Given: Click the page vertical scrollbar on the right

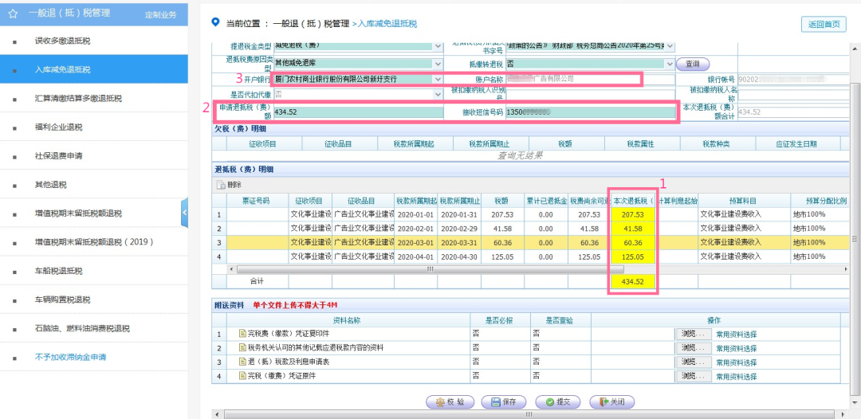Looking at the screenshot, I should 855,239.
